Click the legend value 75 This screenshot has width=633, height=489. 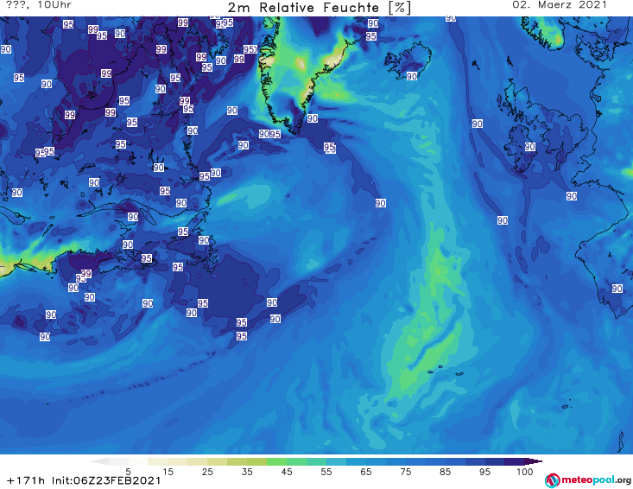point(405,472)
